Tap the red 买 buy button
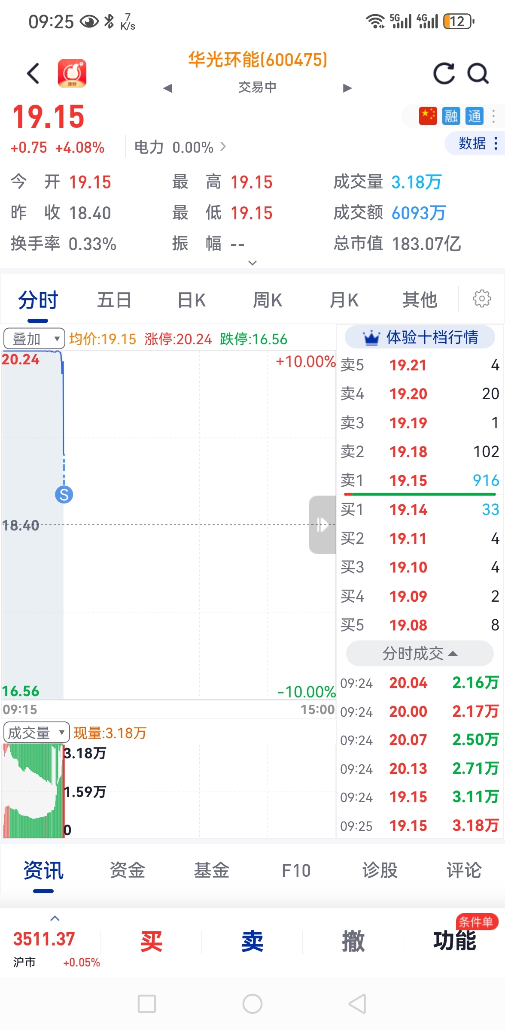 [x=151, y=942]
